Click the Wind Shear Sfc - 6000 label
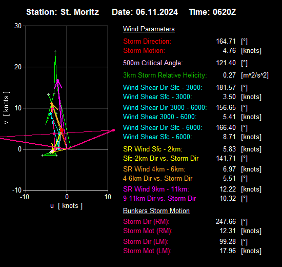The image size is (282, 267). coord(157,137)
